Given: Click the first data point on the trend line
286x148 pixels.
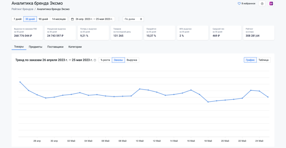Looking at the screenshot, I should click(x=20, y=82).
